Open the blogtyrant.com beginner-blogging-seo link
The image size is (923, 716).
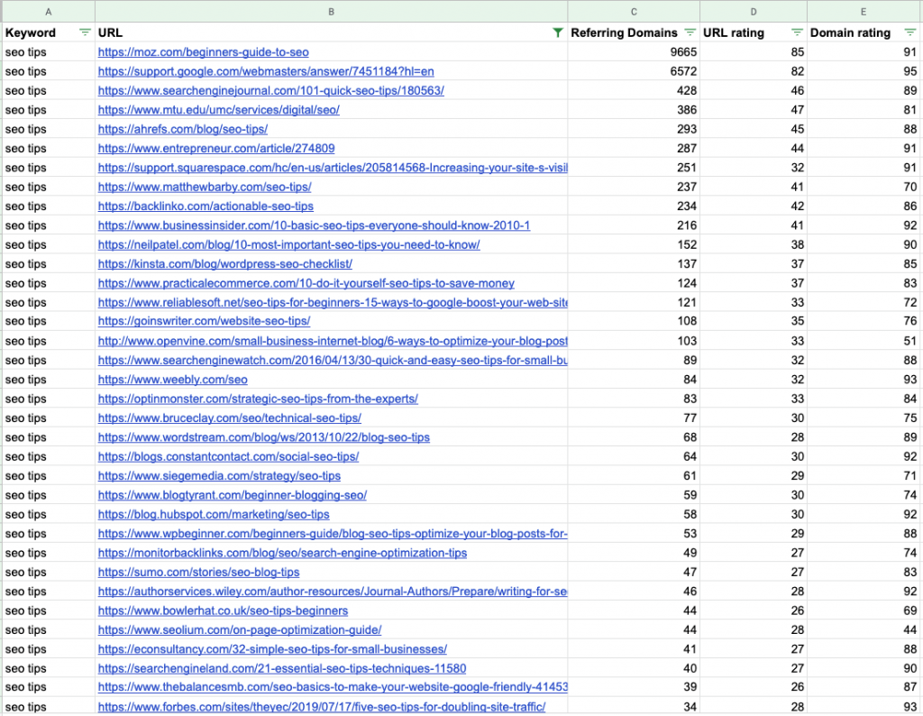click(x=232, y=495)
